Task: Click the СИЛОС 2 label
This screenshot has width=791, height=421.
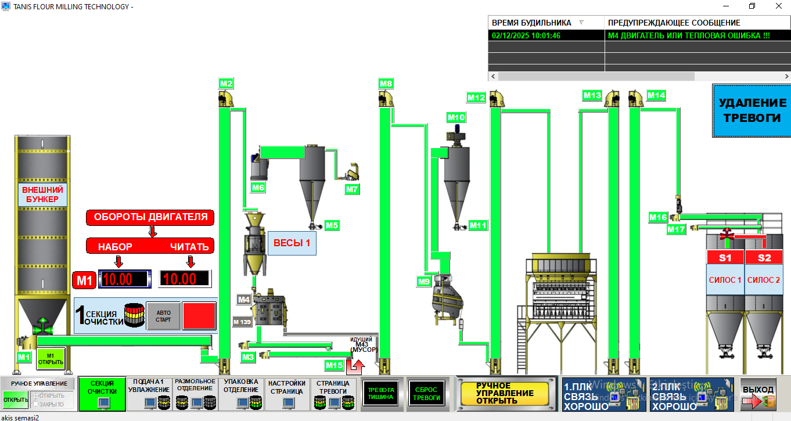Action: 764,280
